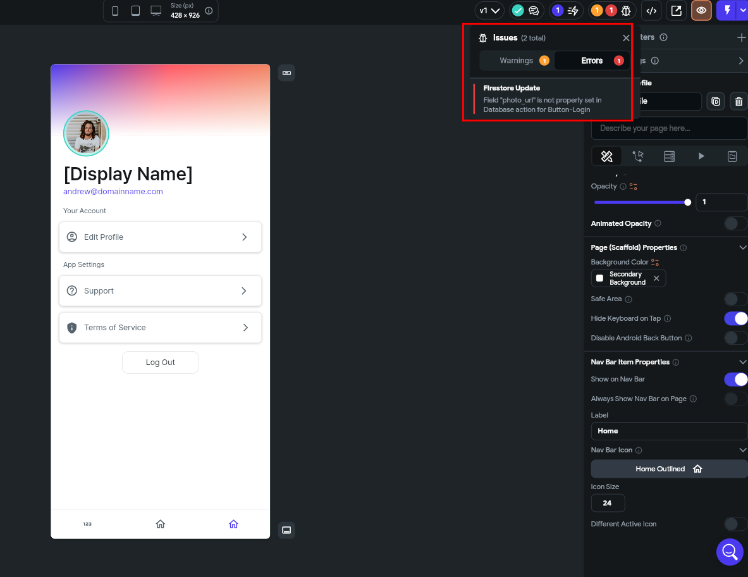Clear the Secondary Background color
The width and height of the screenshot is (748, 577).
click(x=656, y=278)
